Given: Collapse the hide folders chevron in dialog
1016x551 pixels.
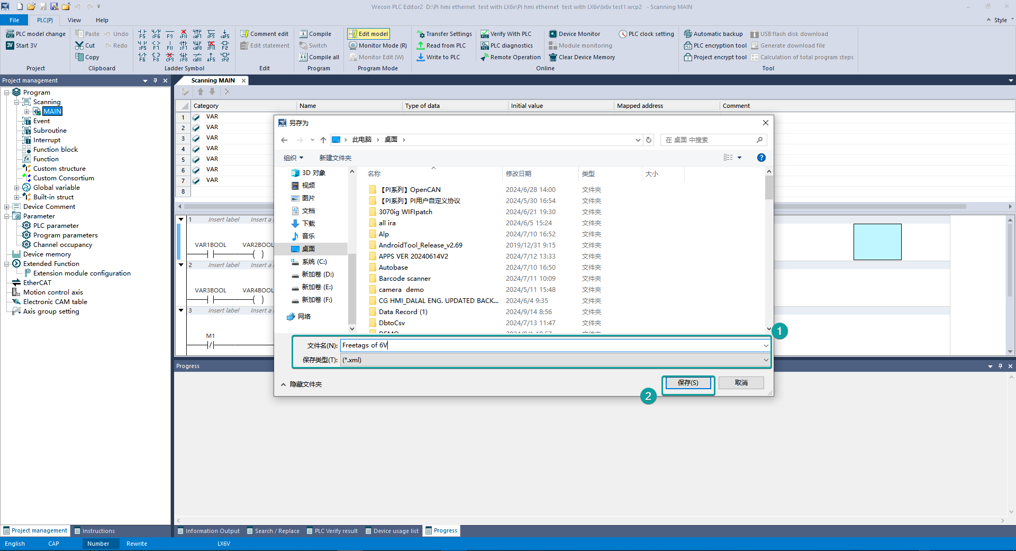Looking at the screenshot, I should point(283,384).
